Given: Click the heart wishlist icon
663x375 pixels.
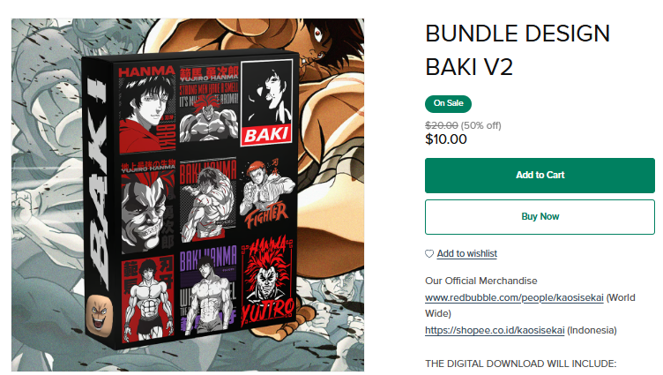Looking at the screenshot, I should click(429, 253).
